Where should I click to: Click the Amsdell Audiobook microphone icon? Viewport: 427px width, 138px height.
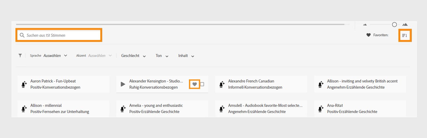point(222,109)
